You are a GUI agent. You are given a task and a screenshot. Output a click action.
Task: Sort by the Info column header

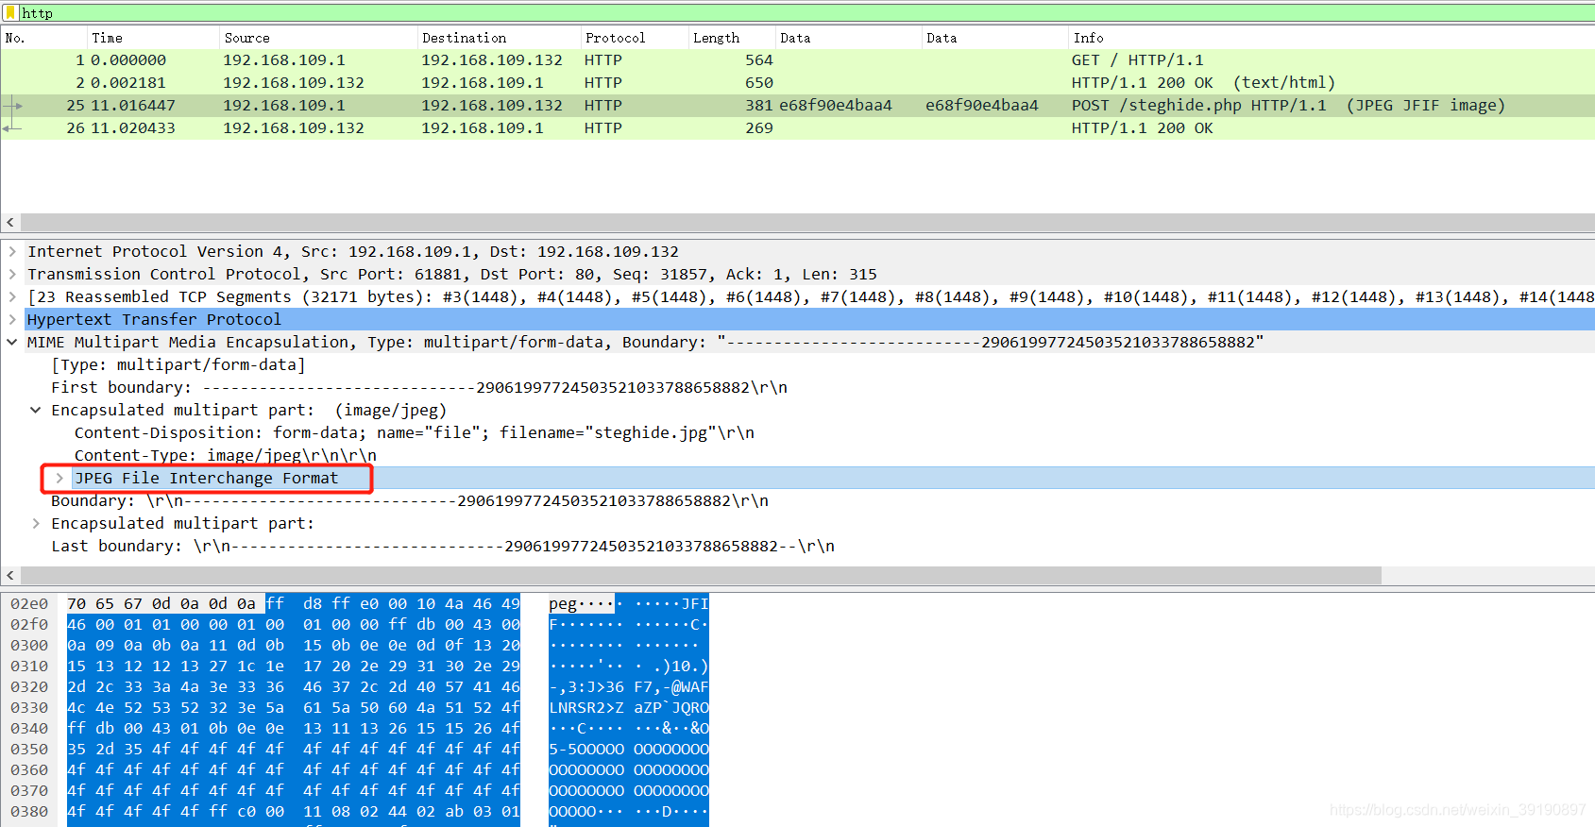click(1332, 38)
